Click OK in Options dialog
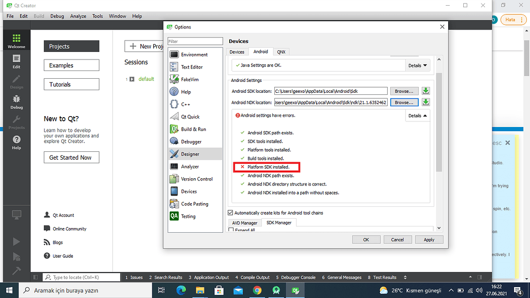The height and width of the screenshot is (298, 530). (366, 239)
